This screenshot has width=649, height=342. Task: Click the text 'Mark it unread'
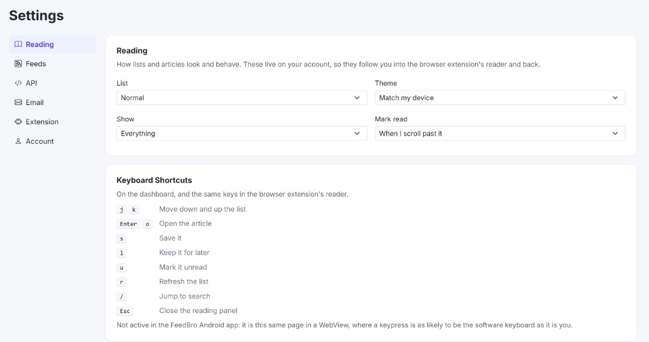point(183,267)
